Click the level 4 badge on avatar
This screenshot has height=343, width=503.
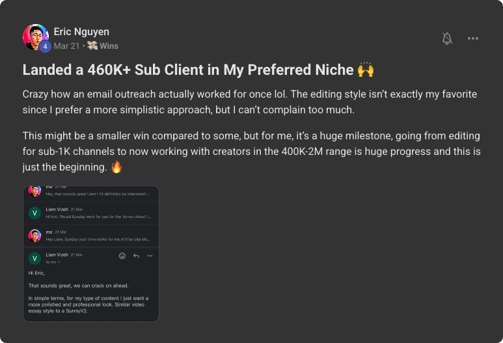(44, 46)
